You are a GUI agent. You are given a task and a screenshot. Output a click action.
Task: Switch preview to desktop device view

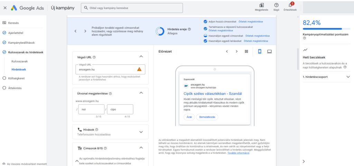pyautogui.click(x=269, y=51)
